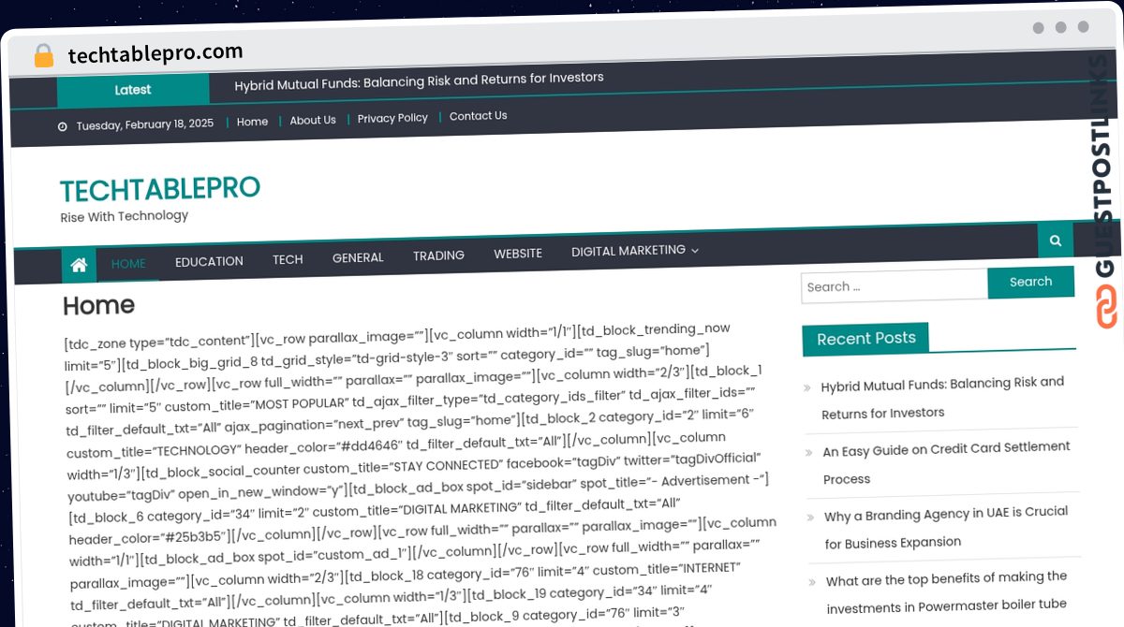Click the TECHTABLEPRO site title

click(160, 189)
